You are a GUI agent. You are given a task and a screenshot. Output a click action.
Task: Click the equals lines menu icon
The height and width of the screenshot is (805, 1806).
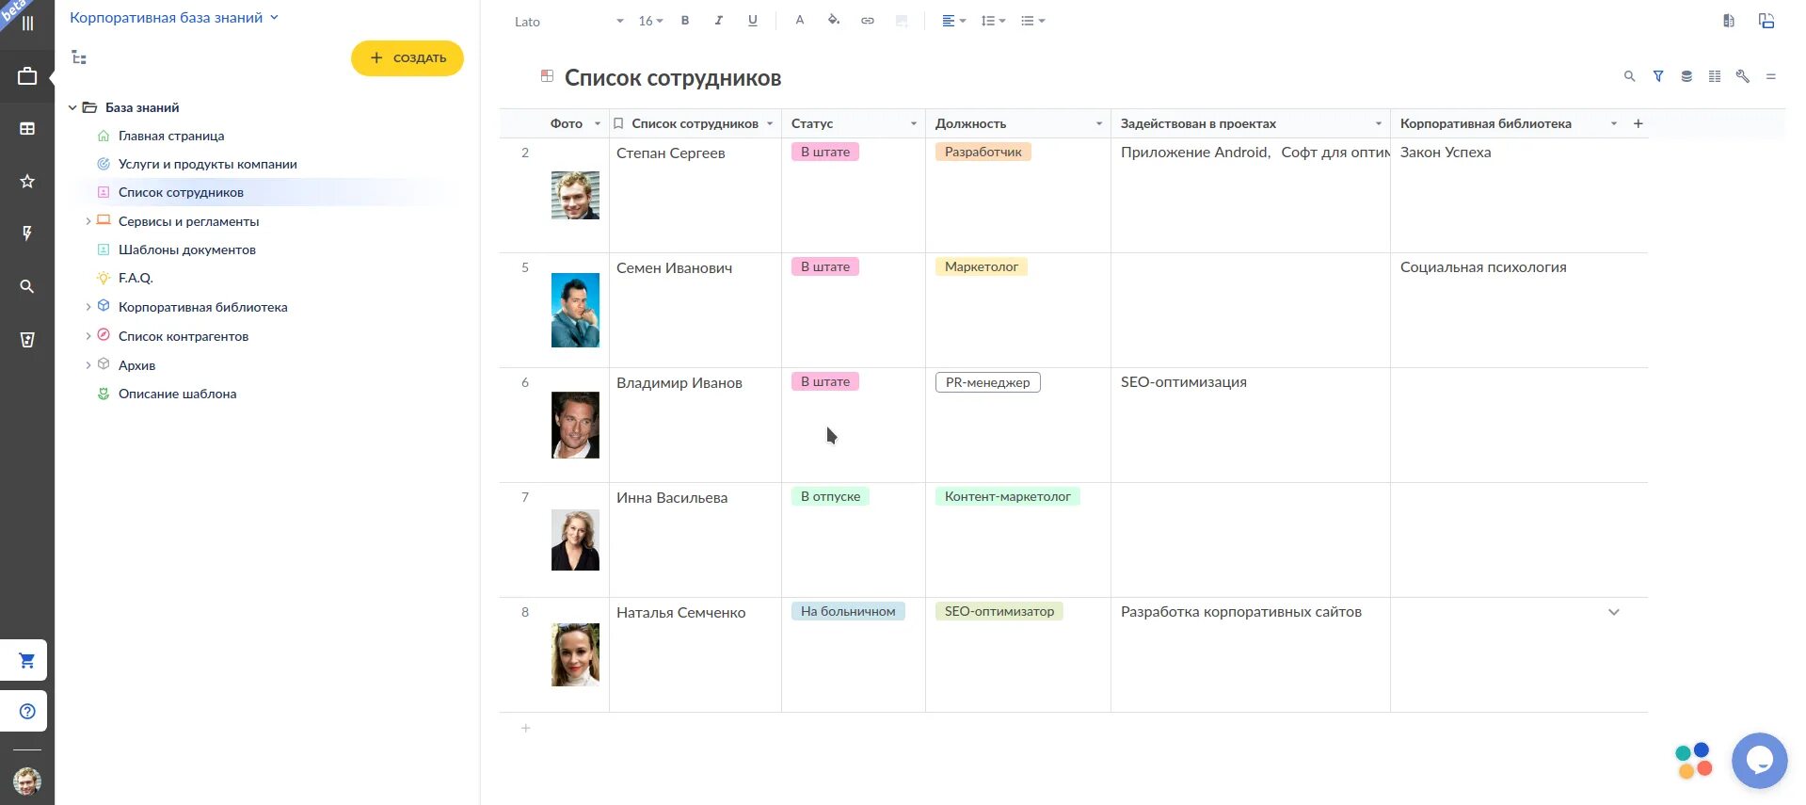(1771, 76)
